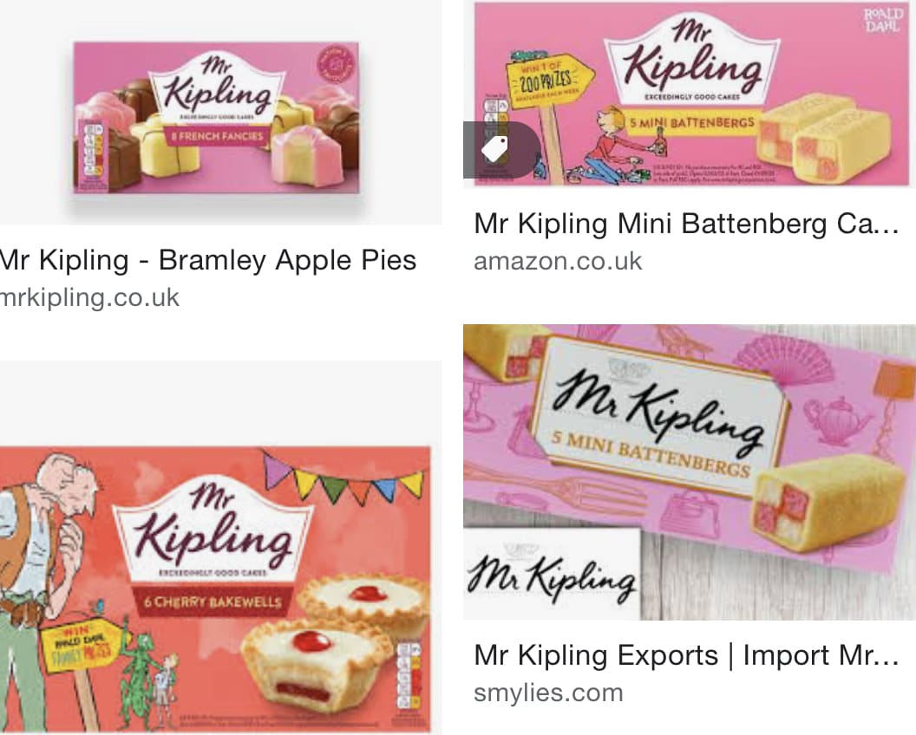Click the yellow 5 Mini Battenbergs banner
Image resolution: width=916 pixels, height=735 pixels.
coord(691,123)
